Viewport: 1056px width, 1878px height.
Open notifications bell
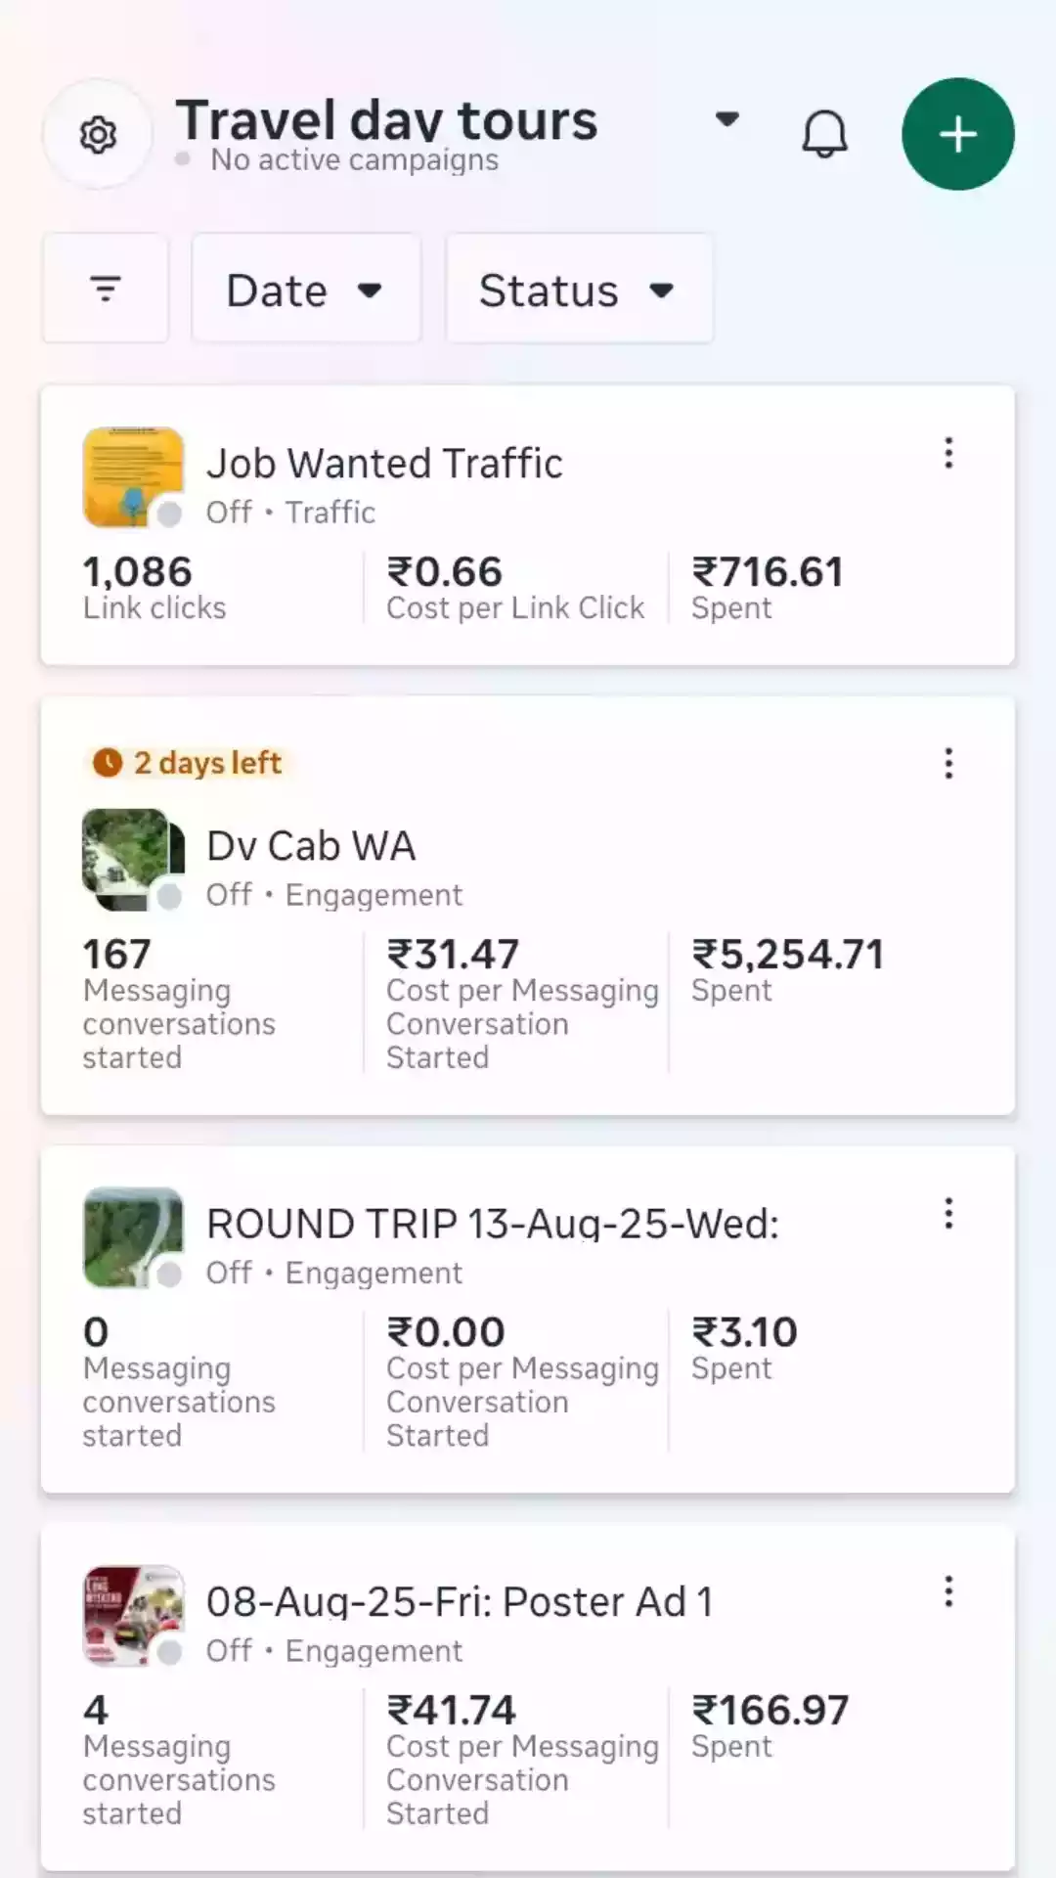[x=824, y=134]
